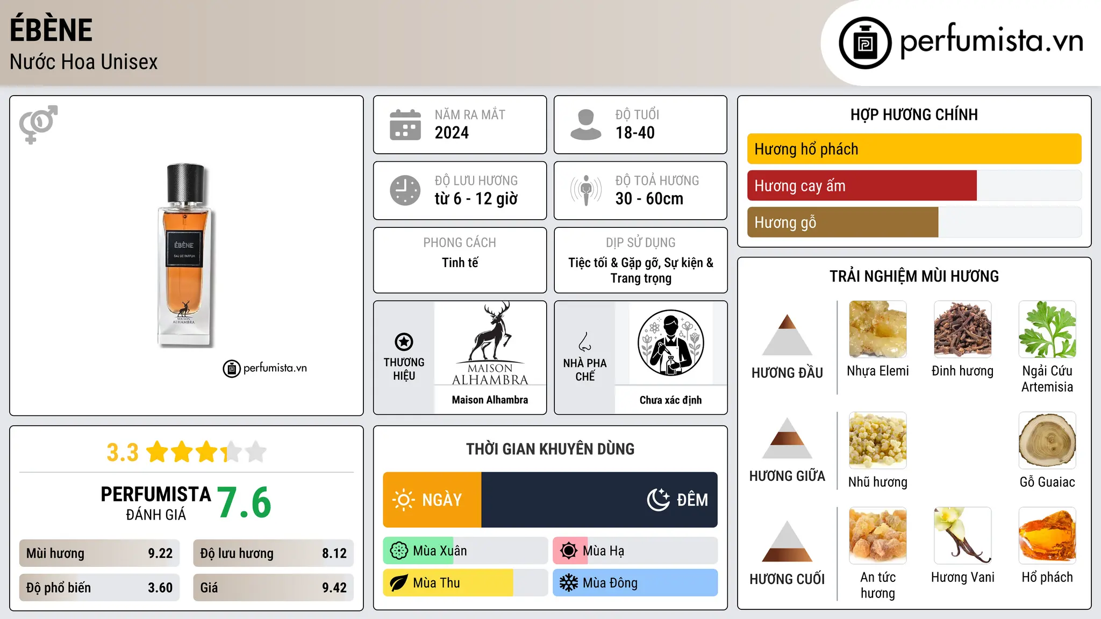This screenshot has height=619, width=1101.
Task: Click the star rating row
Action: (206, 452)
